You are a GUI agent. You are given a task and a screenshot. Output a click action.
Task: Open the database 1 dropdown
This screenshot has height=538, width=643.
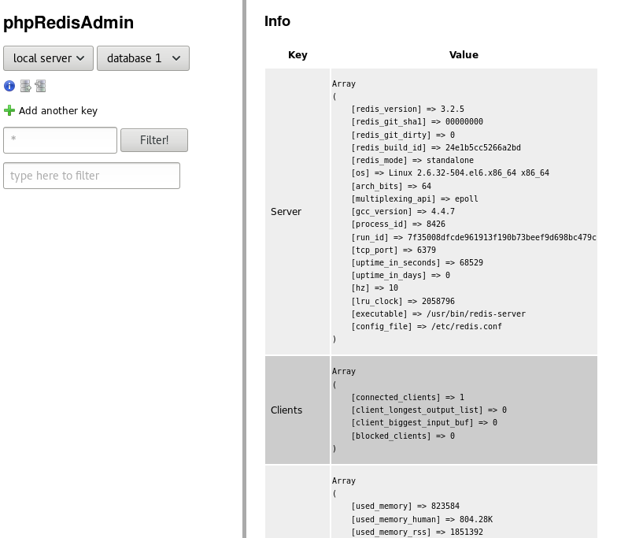[x=143, y=58]
